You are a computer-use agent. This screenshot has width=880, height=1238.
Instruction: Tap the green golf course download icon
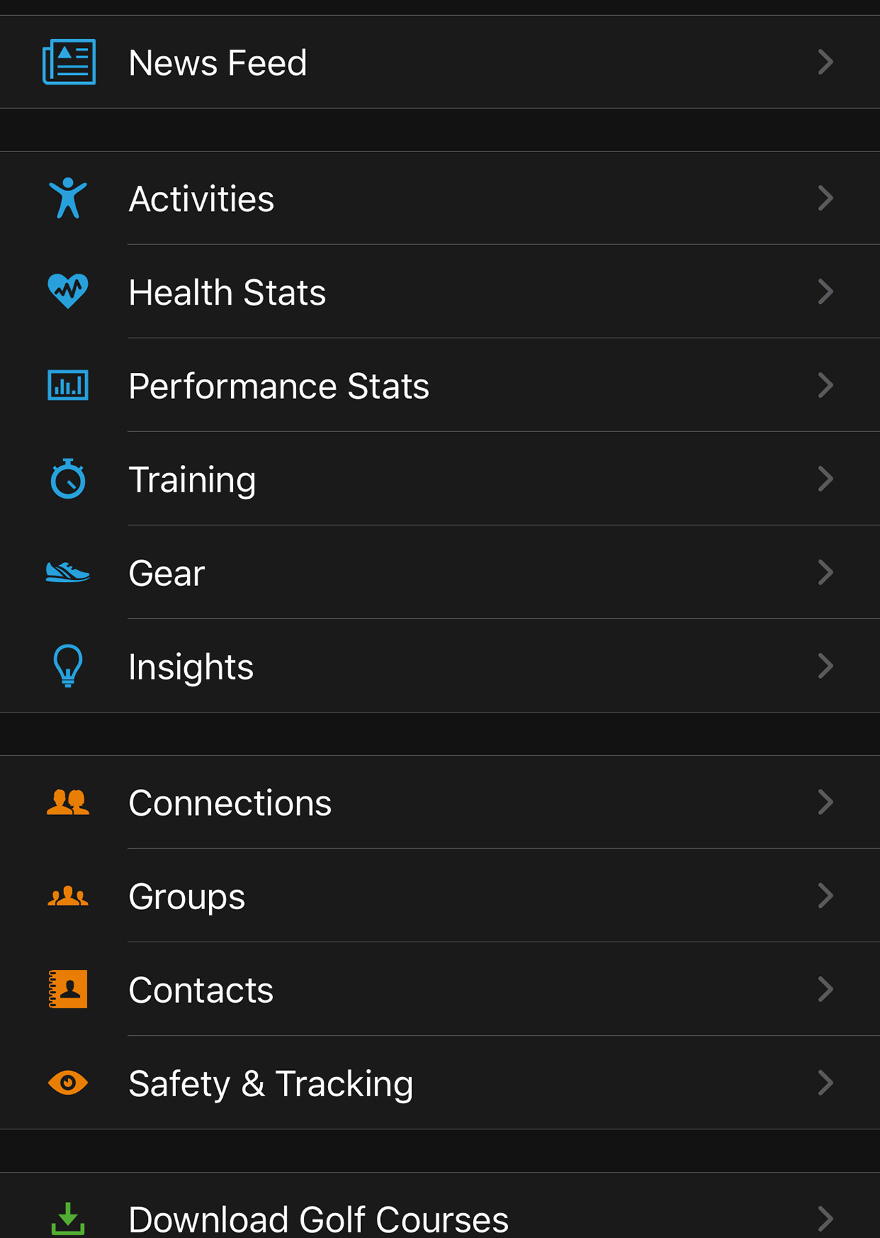(68, 1218)
